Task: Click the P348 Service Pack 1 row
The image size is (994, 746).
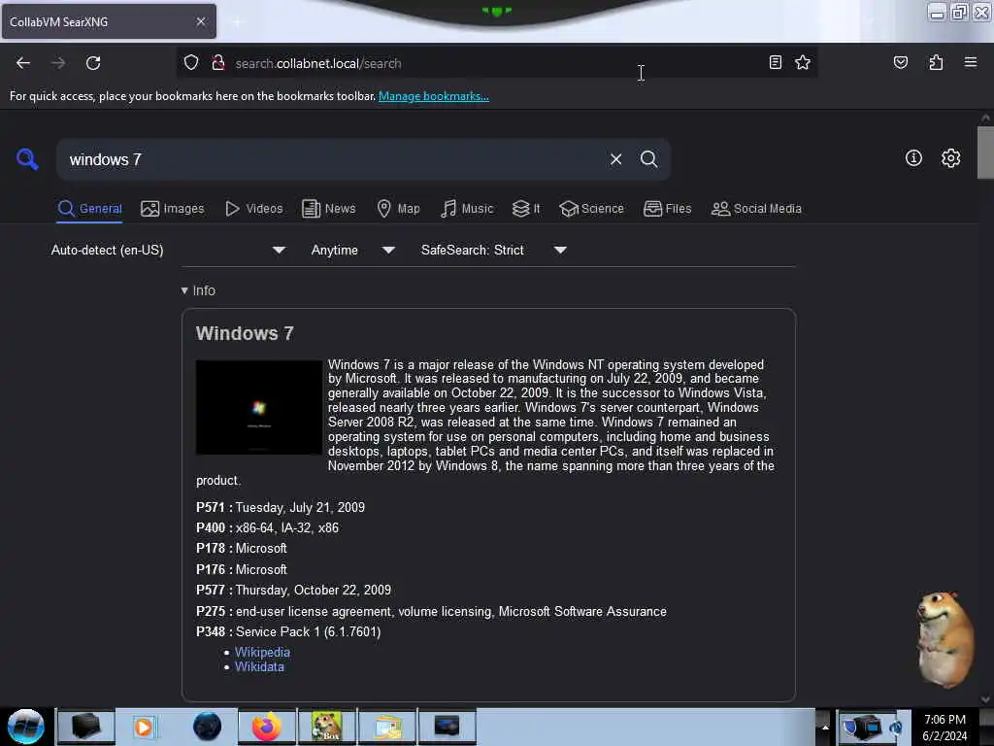Action: [x=288, y=631]
